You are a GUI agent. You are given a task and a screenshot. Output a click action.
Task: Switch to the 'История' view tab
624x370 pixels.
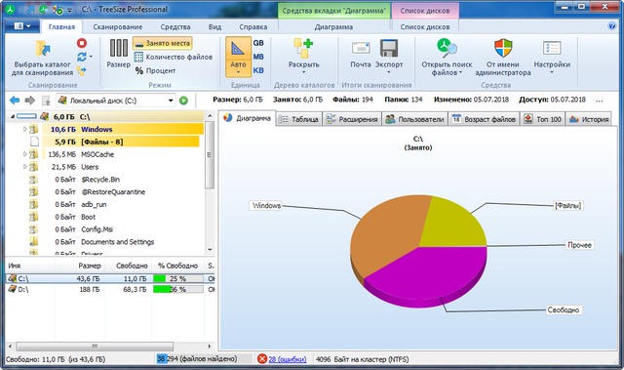[589, 119]
